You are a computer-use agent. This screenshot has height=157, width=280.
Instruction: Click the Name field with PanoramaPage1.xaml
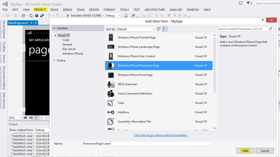(x=147, y=144)
